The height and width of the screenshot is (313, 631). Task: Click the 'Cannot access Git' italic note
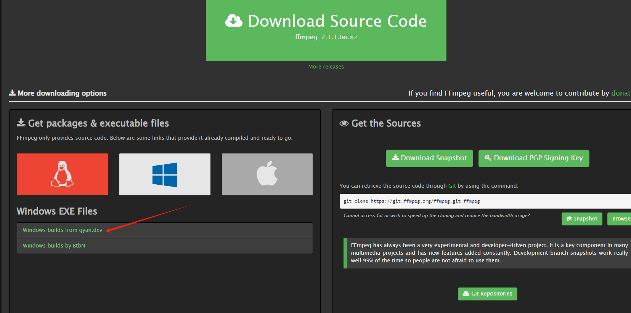pos(437,216)
